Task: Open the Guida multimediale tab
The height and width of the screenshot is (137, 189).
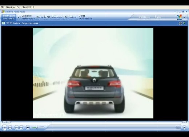Action: tap(85, 17)
